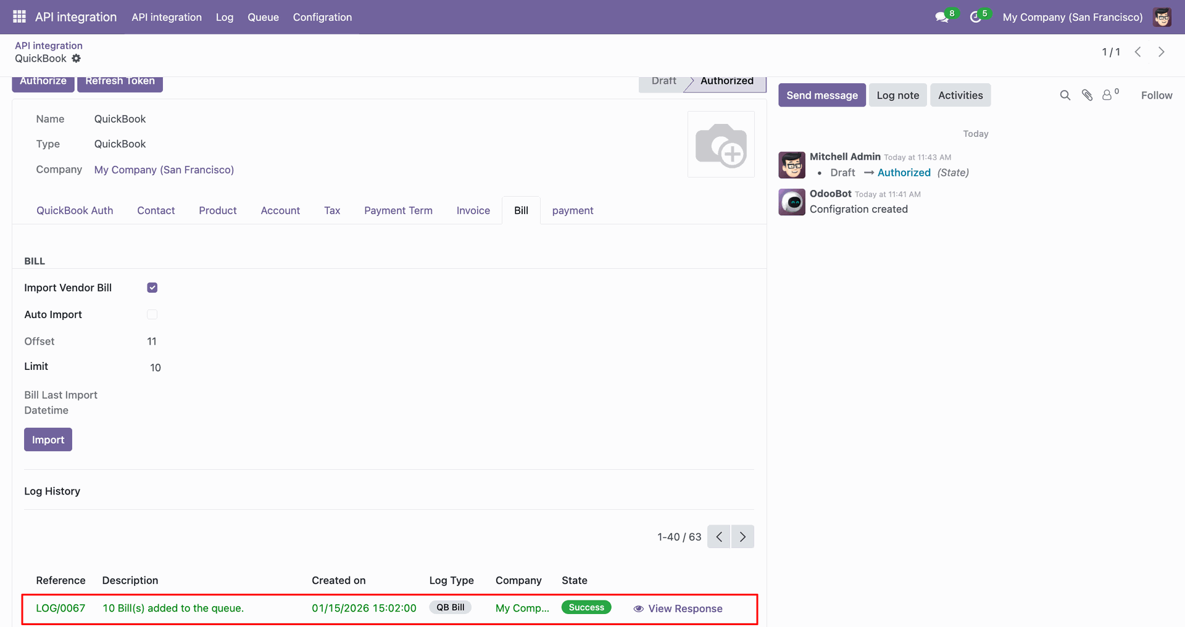Image resolution: width=1185 pixels, height=627 pixels.
Task: Go to previous Log History page
Action: coord(719,536)
